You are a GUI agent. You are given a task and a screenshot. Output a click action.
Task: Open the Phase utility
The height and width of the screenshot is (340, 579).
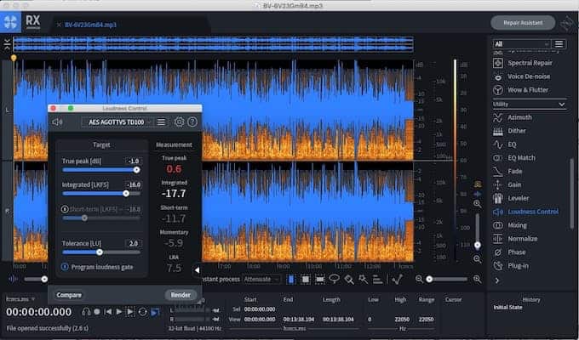510,252
